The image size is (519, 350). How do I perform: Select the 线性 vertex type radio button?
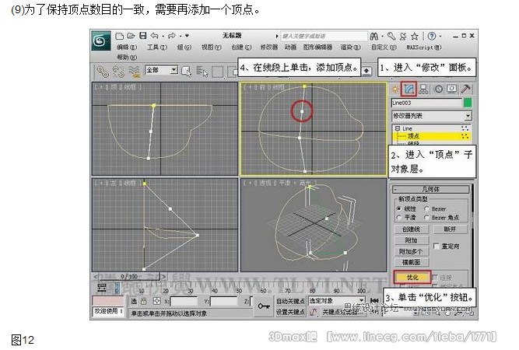click(x=400, y=209)
